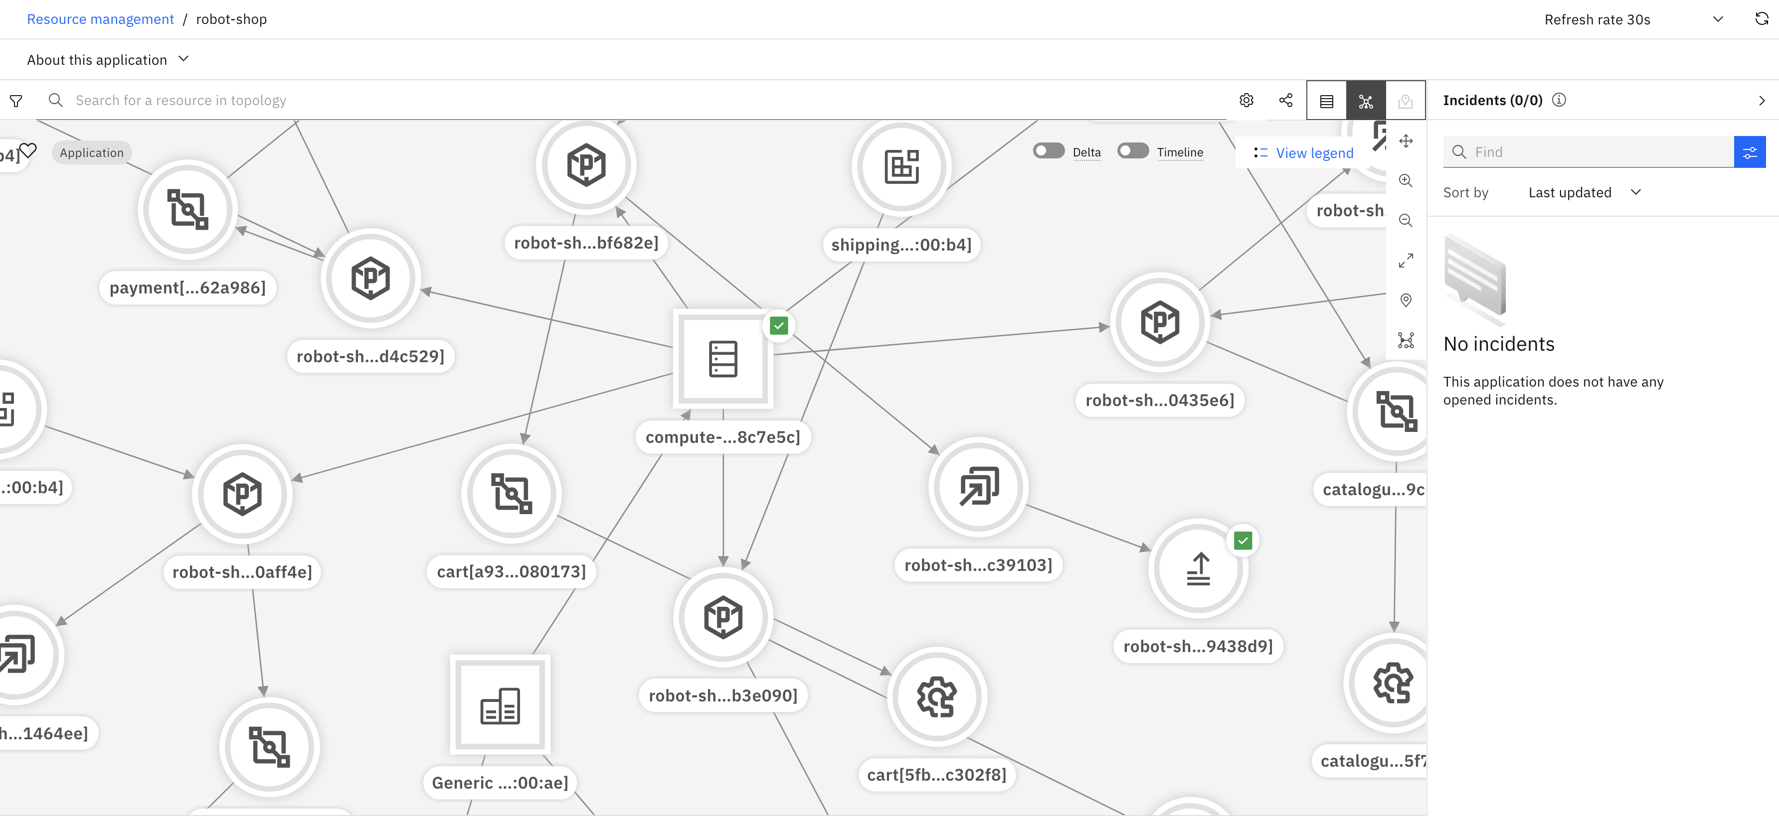The image size is (1779, 816).
Task: Select robot-sh...b3e090] pod node
Action: click(x=723, y=617)
